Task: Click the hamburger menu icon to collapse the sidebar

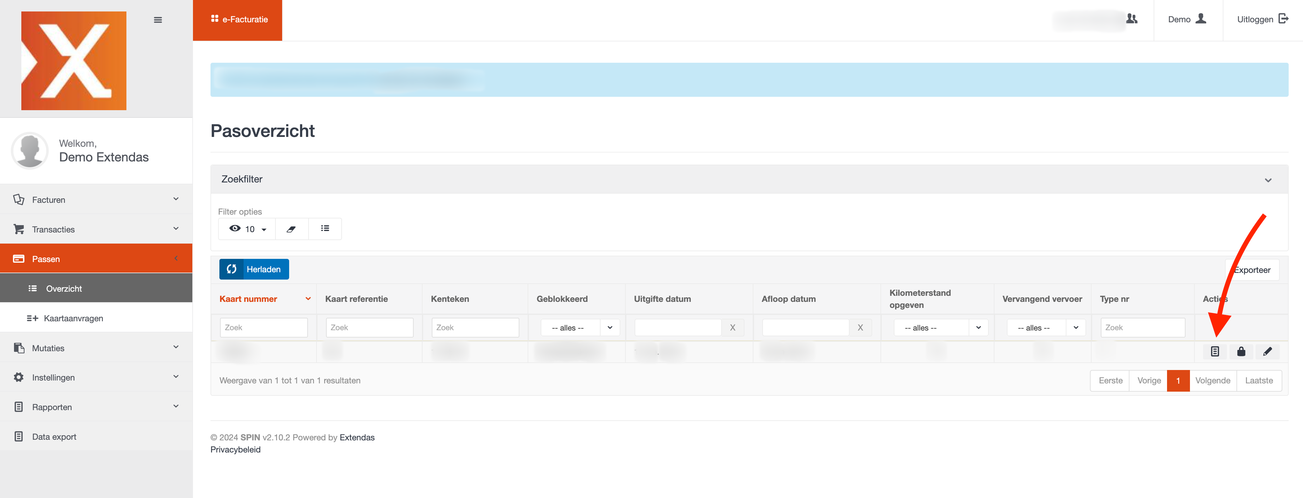Action: coord(158,20)
